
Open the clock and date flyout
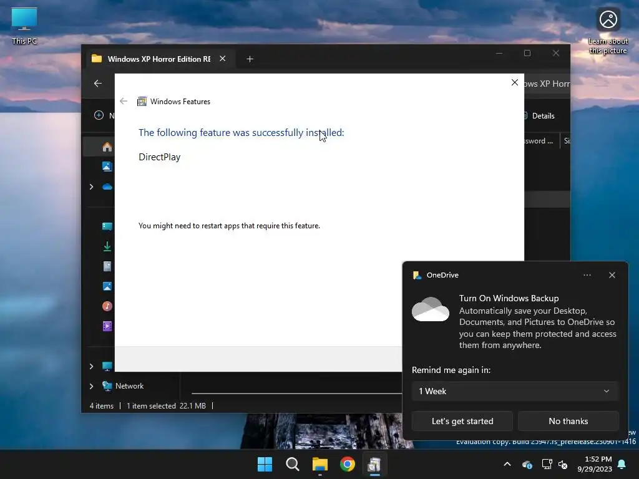[x=595, y=464]
